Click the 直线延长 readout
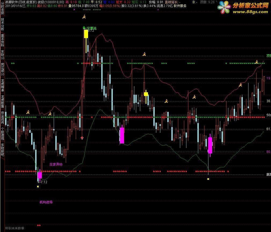271x232 pixels. tap(172, 2)
